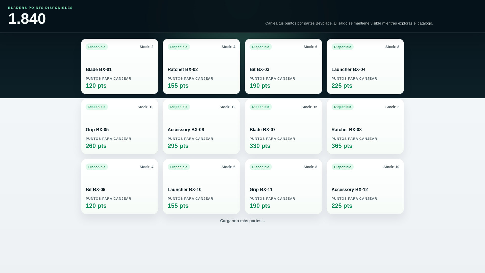Open the Blade BX-07 card title
Viewport: 485px width, 273px height.
pos(262,130)
